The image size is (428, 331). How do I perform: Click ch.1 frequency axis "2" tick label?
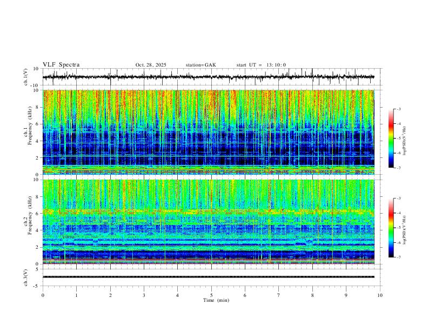[37, 157]
